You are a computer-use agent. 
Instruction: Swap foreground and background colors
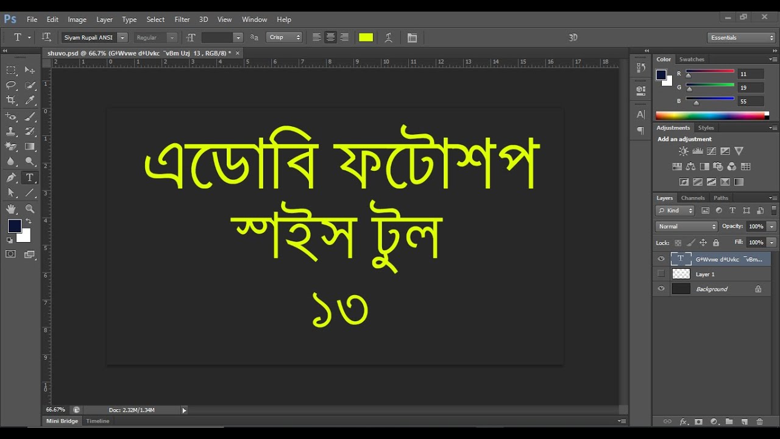click(28, 221)
